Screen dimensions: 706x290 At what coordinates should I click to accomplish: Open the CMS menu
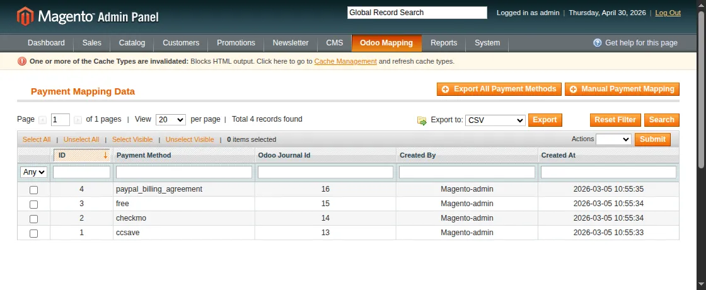[335, 43]
